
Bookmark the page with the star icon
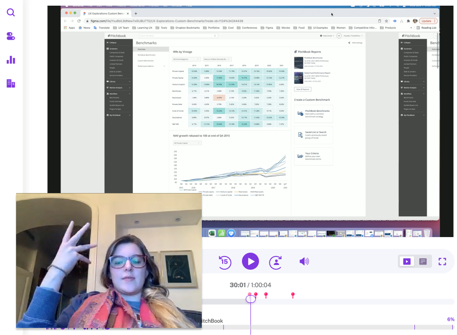click(x=387, y=21)
